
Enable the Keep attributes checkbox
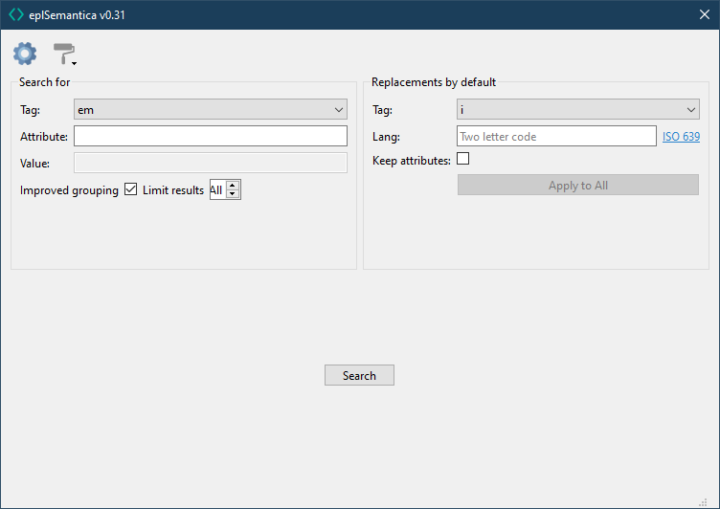click(462, 159)
